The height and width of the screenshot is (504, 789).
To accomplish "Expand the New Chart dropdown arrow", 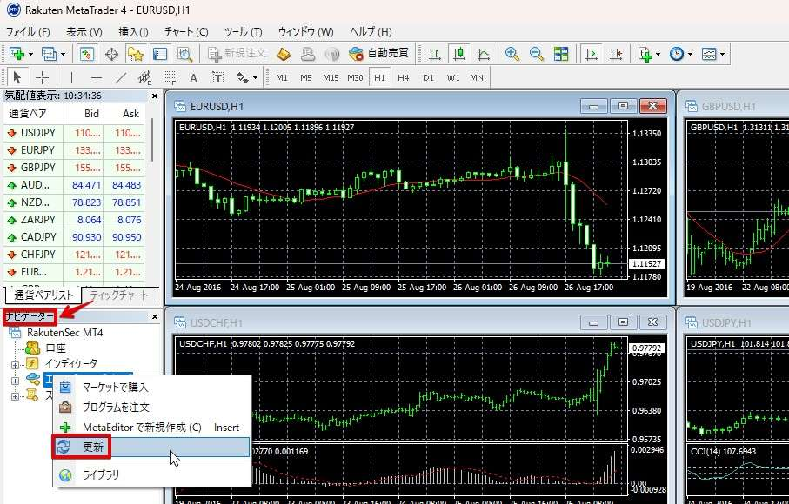I will tap(30, 54).
